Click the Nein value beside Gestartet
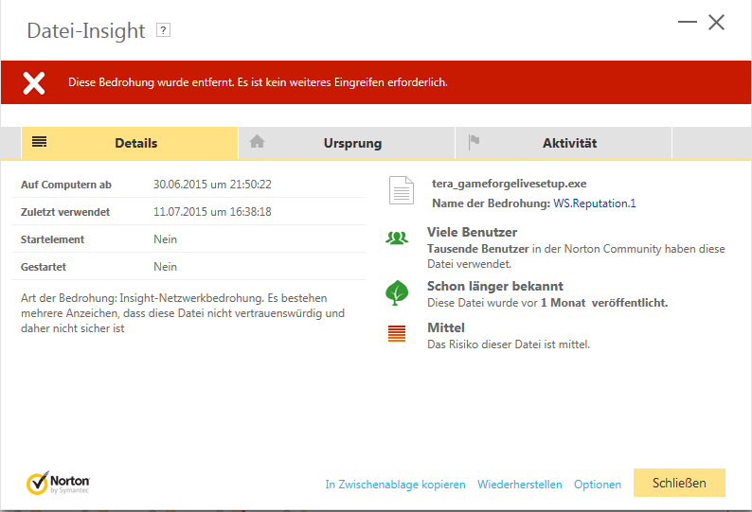The height and width of the screenshot is (512, 752). 165,267
